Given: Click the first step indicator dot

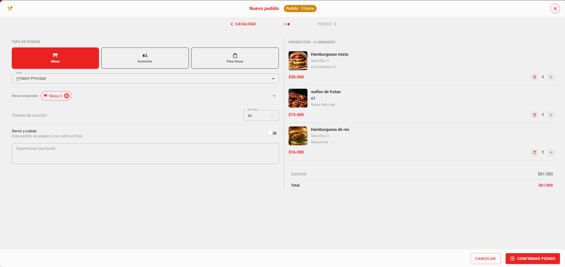Looking at the screenshot, I should [285, 24].
